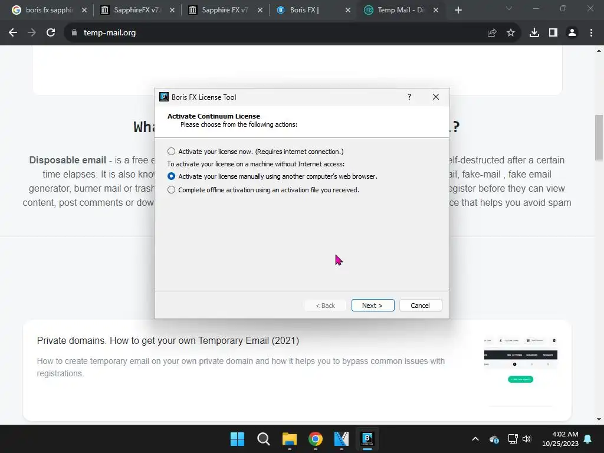
Task: Click the Next > button
Action: (x=373, y=305)
